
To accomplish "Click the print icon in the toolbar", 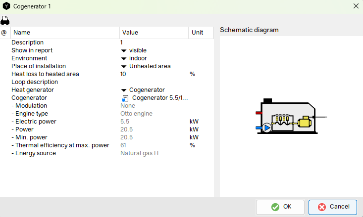I will (x=5, y=20).
